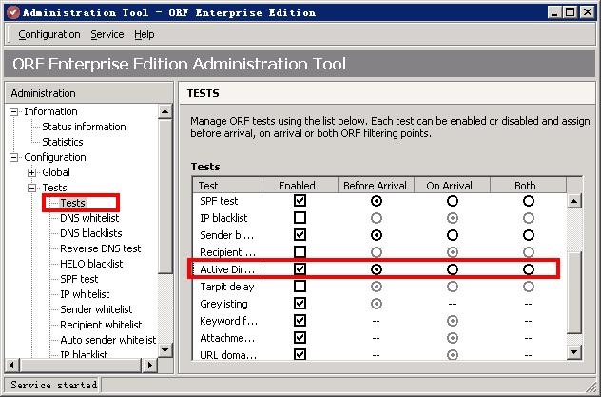Set Active Directory test to On Arrival

click(453, 269)
